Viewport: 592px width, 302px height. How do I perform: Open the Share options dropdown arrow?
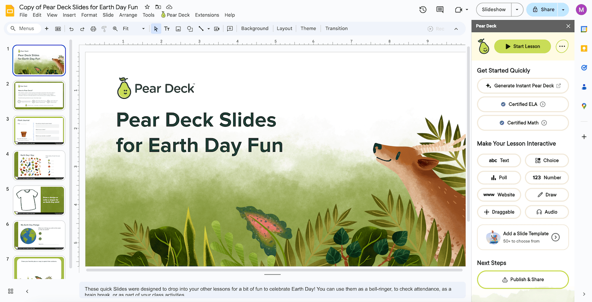pos(563,9)
